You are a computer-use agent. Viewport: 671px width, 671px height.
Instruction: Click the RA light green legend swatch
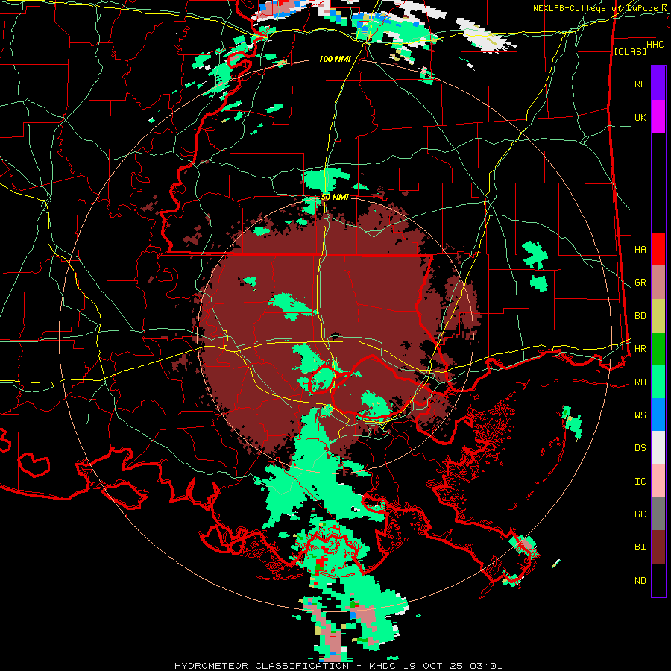point(658,382)
